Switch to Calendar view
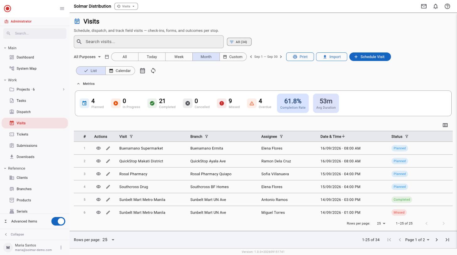 pyautogui.click(x=120, y=71)
